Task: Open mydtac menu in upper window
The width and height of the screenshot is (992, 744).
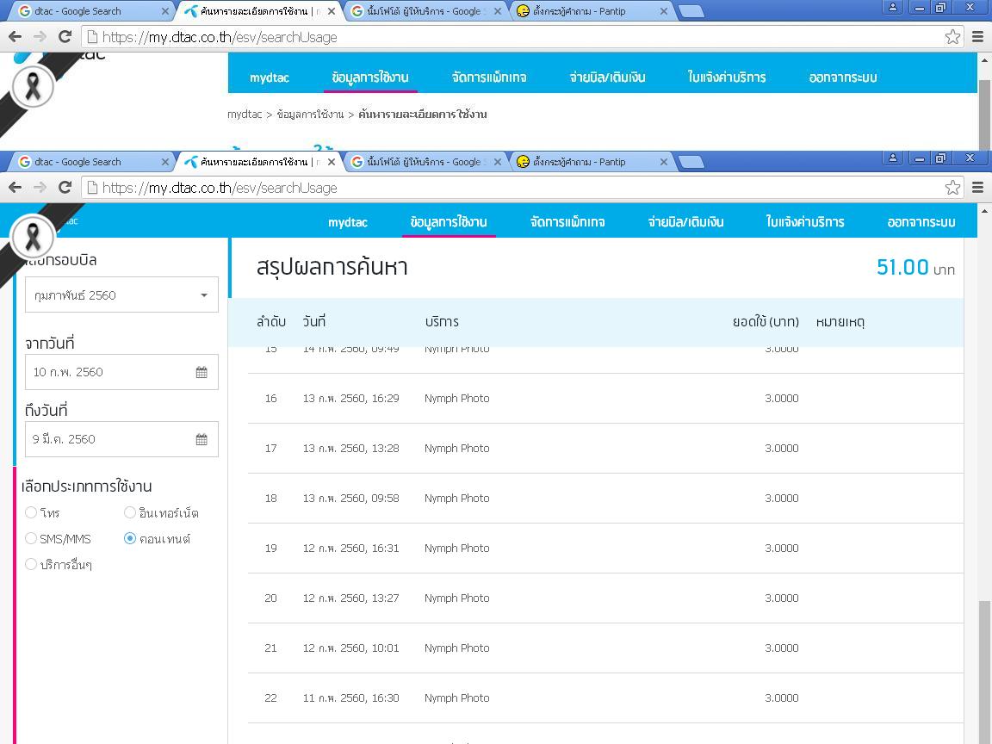Action: 270,77
